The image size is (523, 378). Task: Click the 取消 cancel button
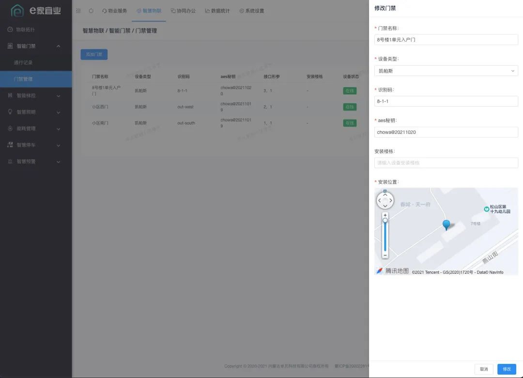(484, 369)
